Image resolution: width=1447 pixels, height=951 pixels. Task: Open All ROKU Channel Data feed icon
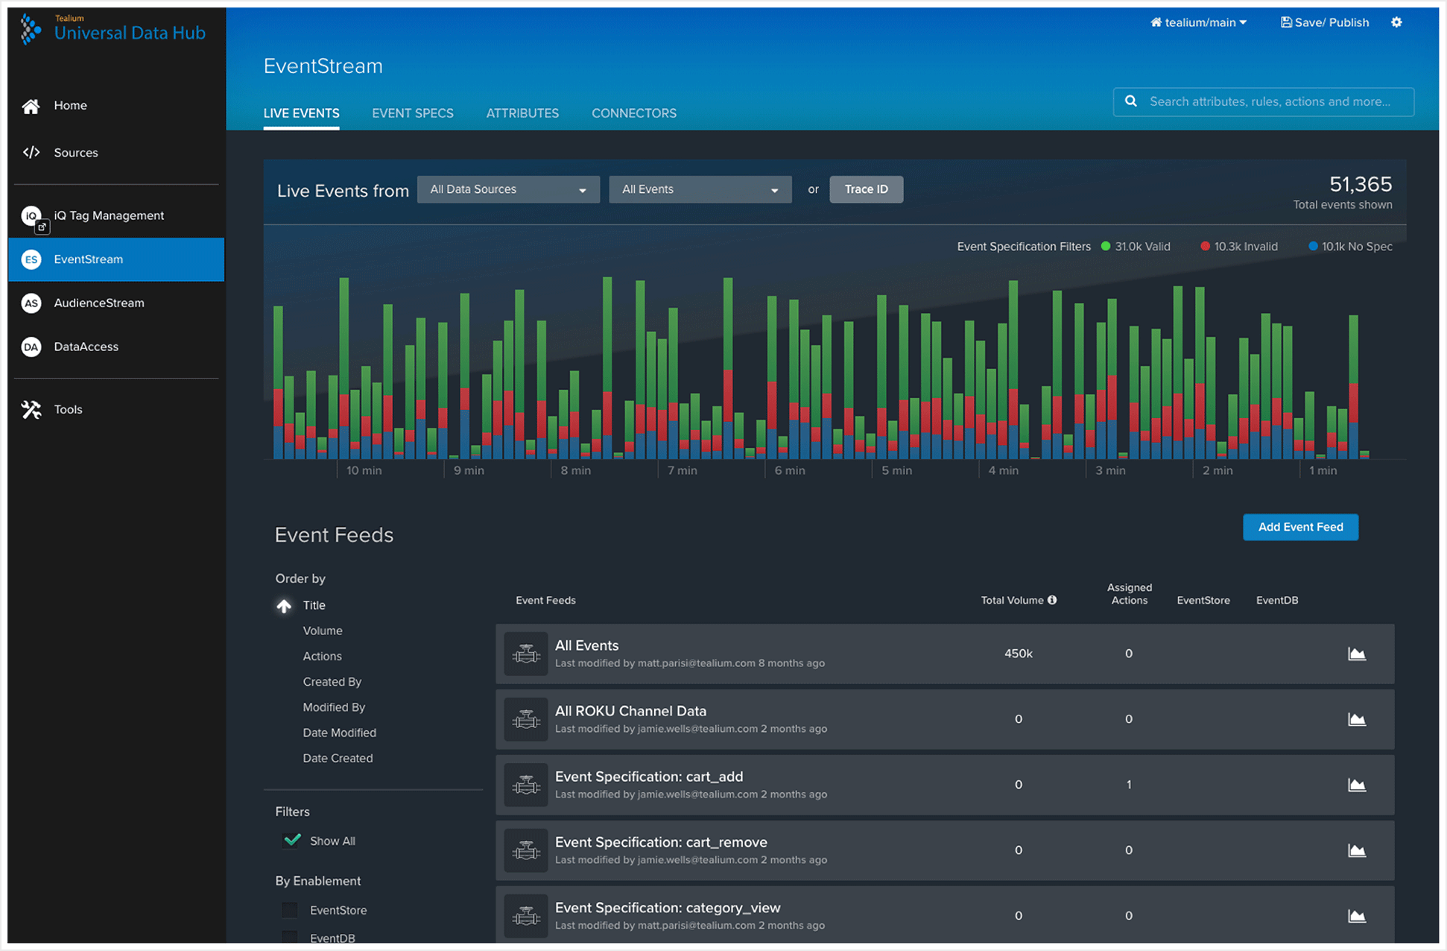526,719
